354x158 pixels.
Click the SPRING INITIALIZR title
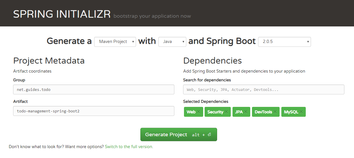pyautogui.click(x=62, y=14)
